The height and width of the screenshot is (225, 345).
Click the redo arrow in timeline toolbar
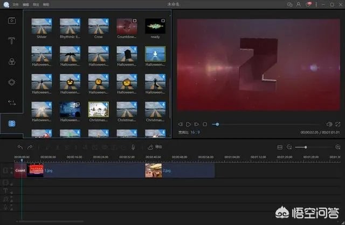(x=30, y=147)
